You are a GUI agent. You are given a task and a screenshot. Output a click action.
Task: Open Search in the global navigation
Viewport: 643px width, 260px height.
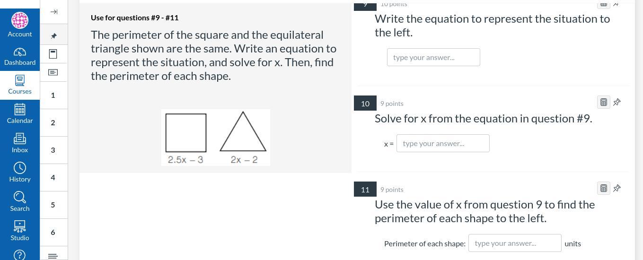click(x=20, y=202)
